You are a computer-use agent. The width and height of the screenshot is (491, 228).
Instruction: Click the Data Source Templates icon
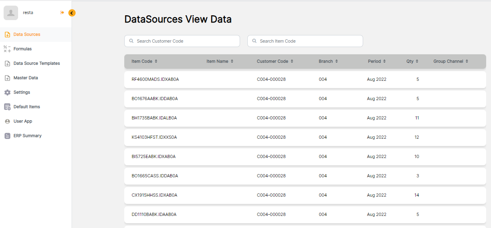[x=7, y=64]
